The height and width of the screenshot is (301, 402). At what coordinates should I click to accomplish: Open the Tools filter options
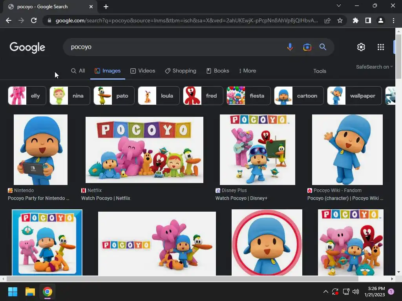pos(320,71)
